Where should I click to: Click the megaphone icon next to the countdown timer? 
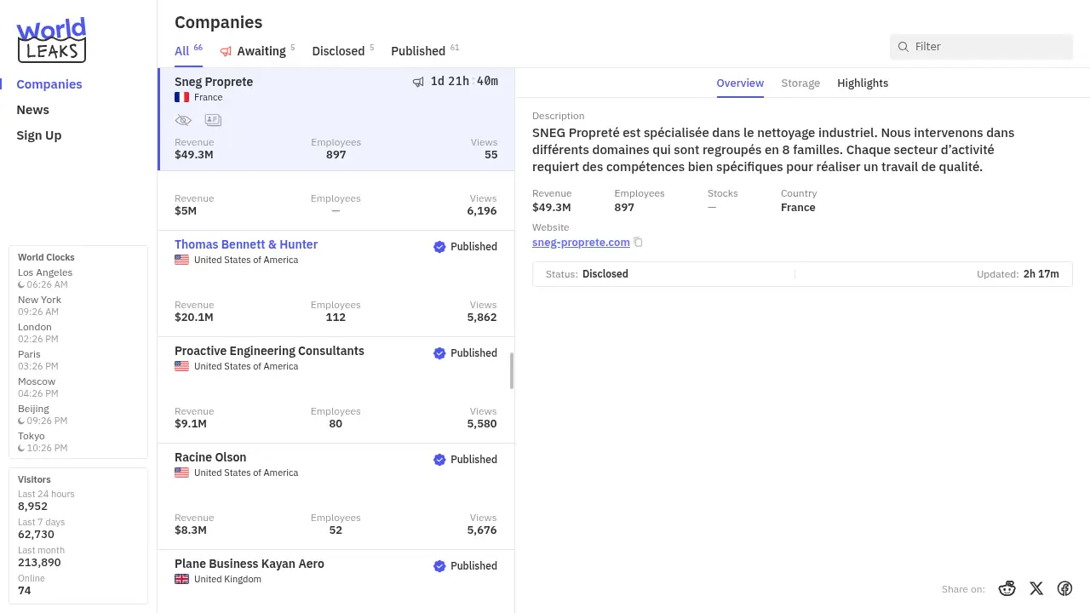(x=418, y=82)
